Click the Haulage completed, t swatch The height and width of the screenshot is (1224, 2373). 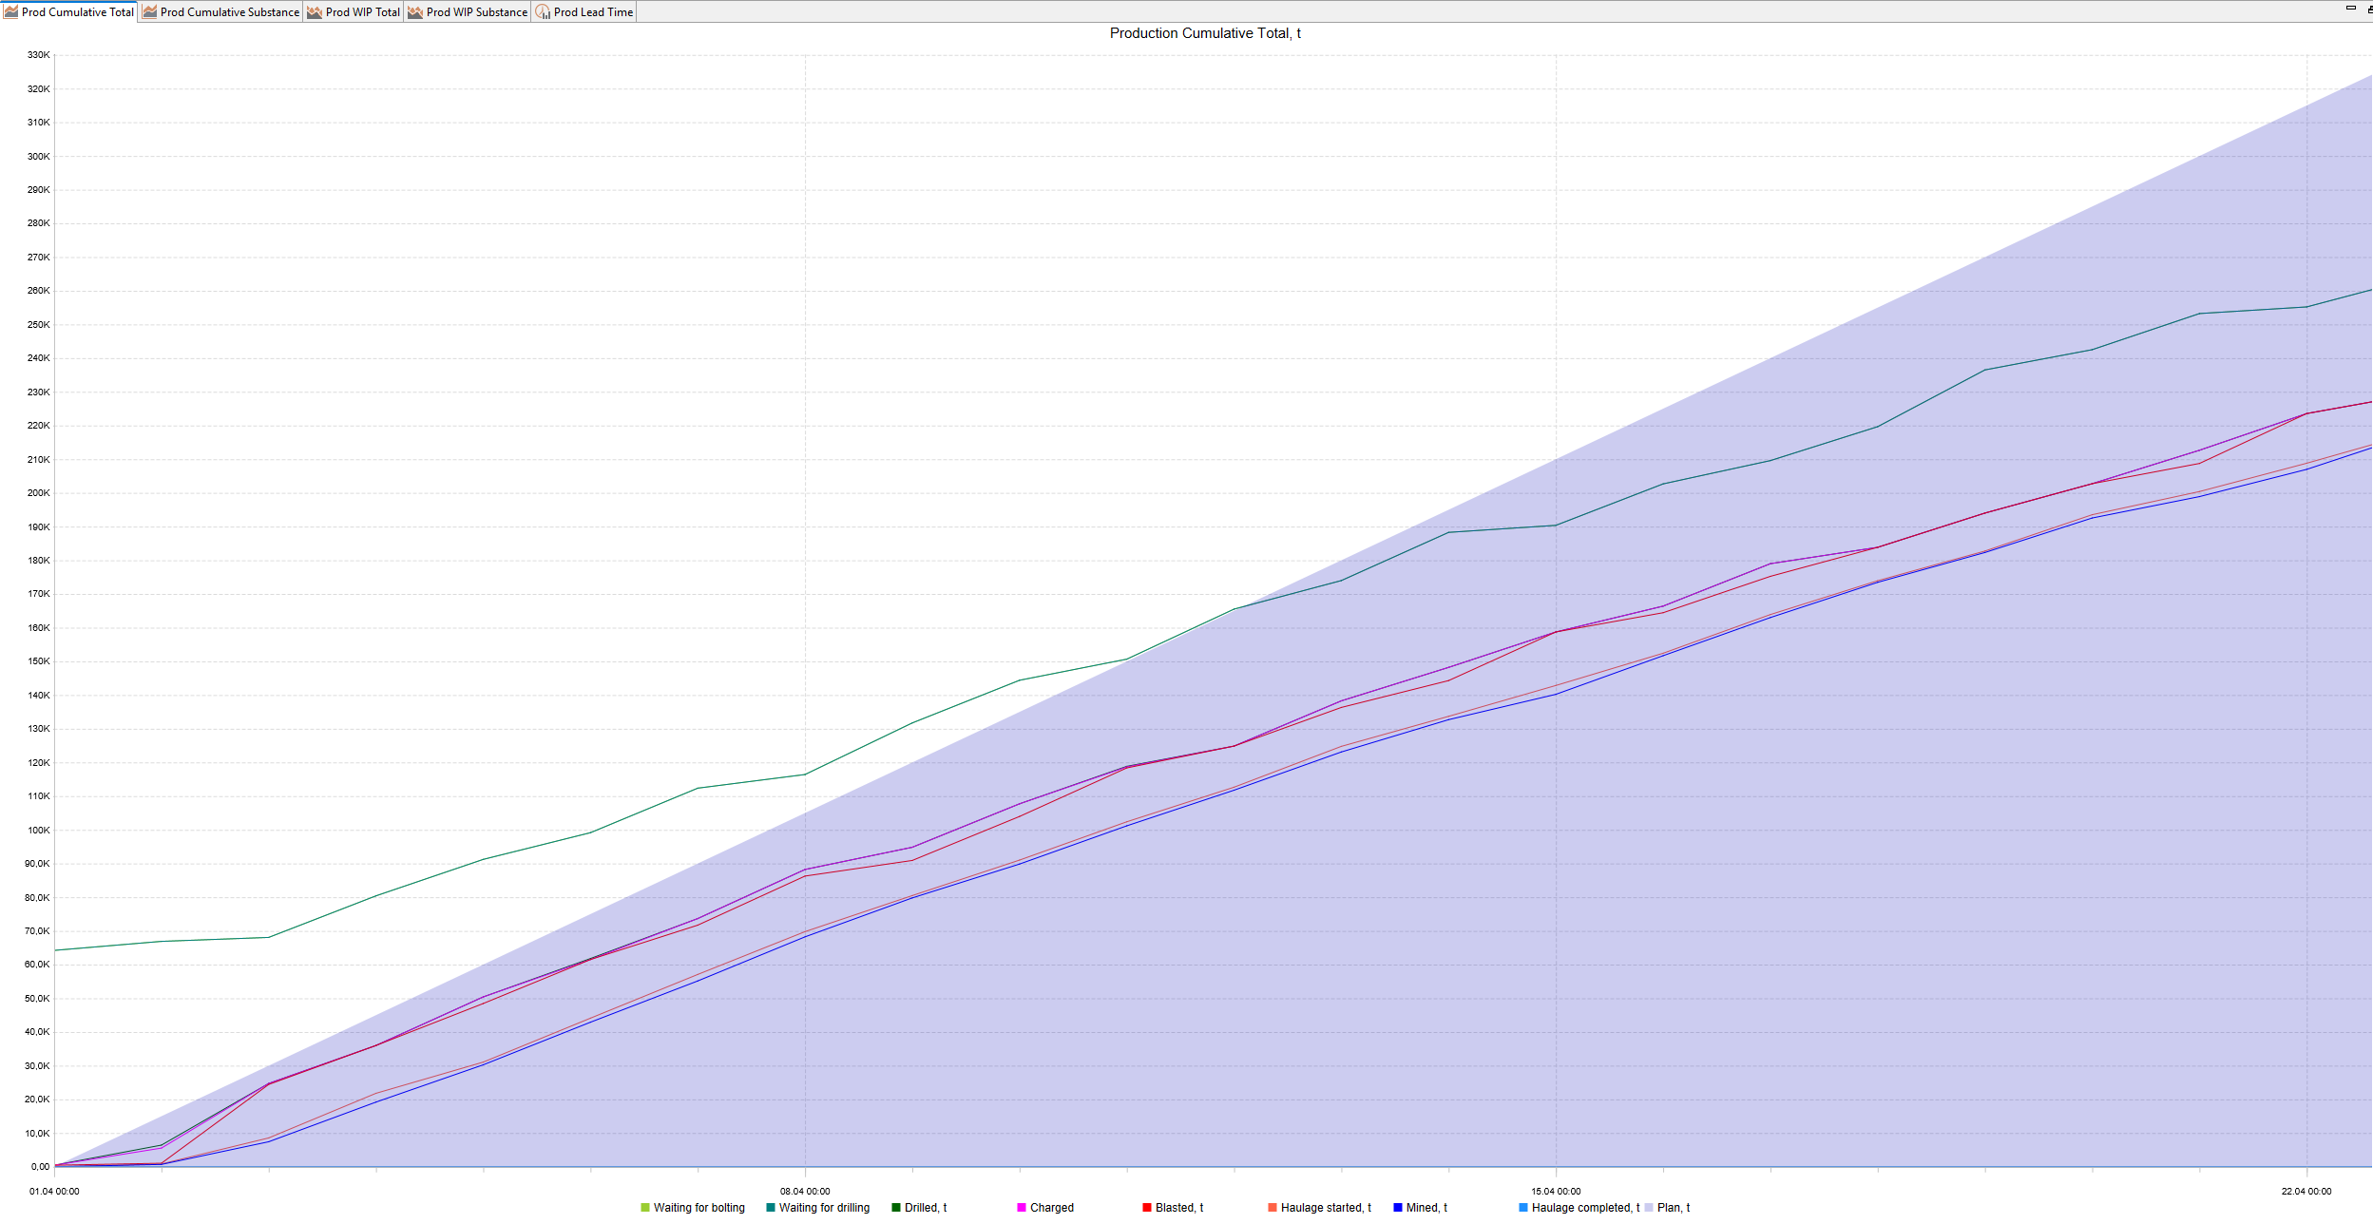(x=1523, y=1208)
